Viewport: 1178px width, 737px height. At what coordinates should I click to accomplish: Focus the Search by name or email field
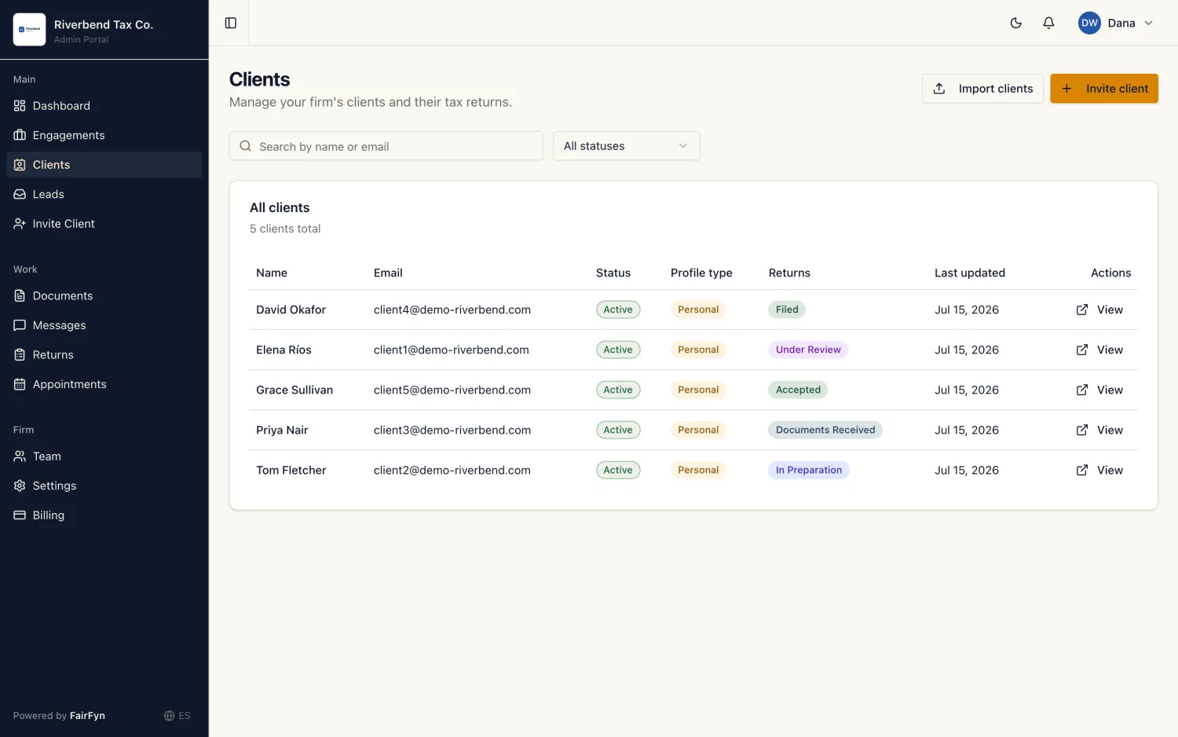pyautogui.click(x=386, y=146)
